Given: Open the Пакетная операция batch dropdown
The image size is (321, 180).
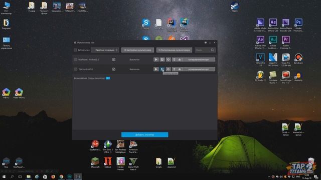Looking at the screenshot, I should tap(105, 50).
